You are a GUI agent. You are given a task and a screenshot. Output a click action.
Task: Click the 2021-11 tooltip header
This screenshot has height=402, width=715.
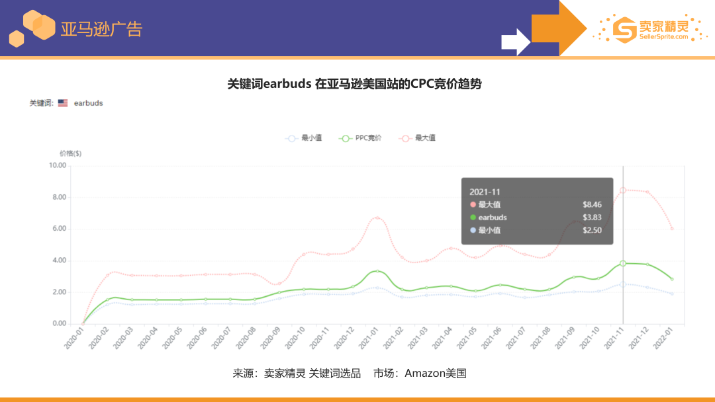pyautogui.click(x=485, y=192)
